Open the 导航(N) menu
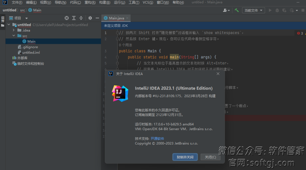This screenshot has width=306, height=170. click(60, 3)
